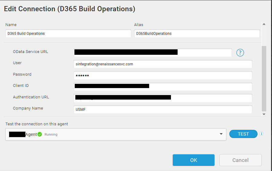Click the Company Name field with USMF
The height and width of the screenshot is (171, 272).
pyautogui.click(x=163, y=109)
